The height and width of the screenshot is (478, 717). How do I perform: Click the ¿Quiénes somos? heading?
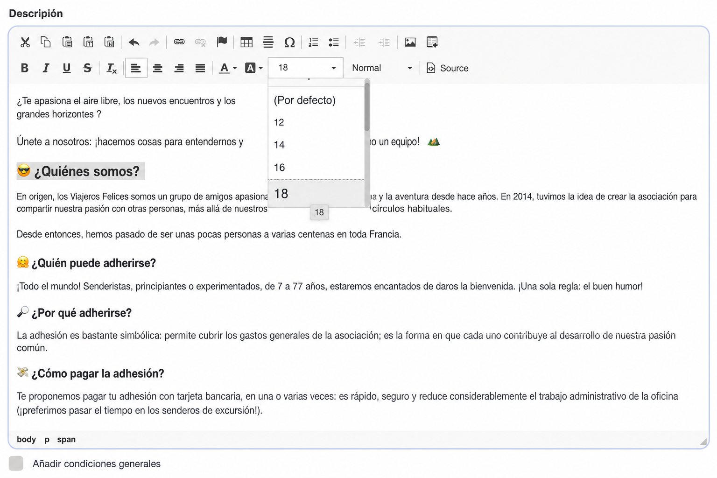[81, 171]
